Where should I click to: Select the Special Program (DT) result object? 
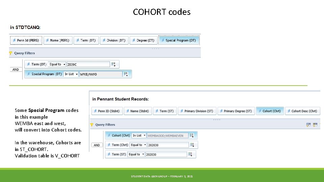point(179,40)
